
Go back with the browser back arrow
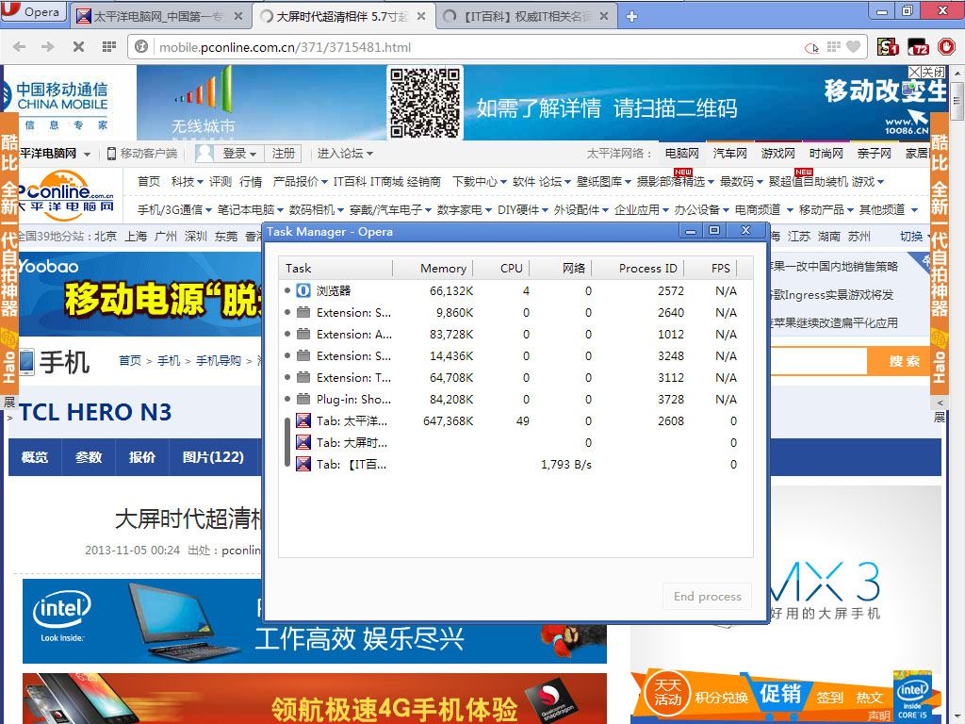click(19, 47)
